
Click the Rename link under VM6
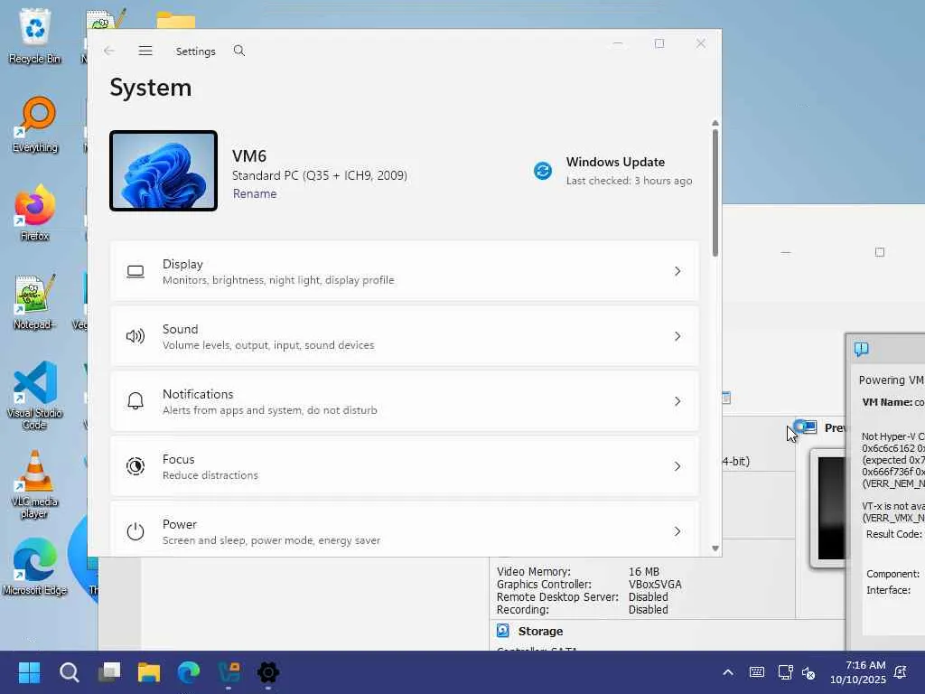(x=255, y=194)
